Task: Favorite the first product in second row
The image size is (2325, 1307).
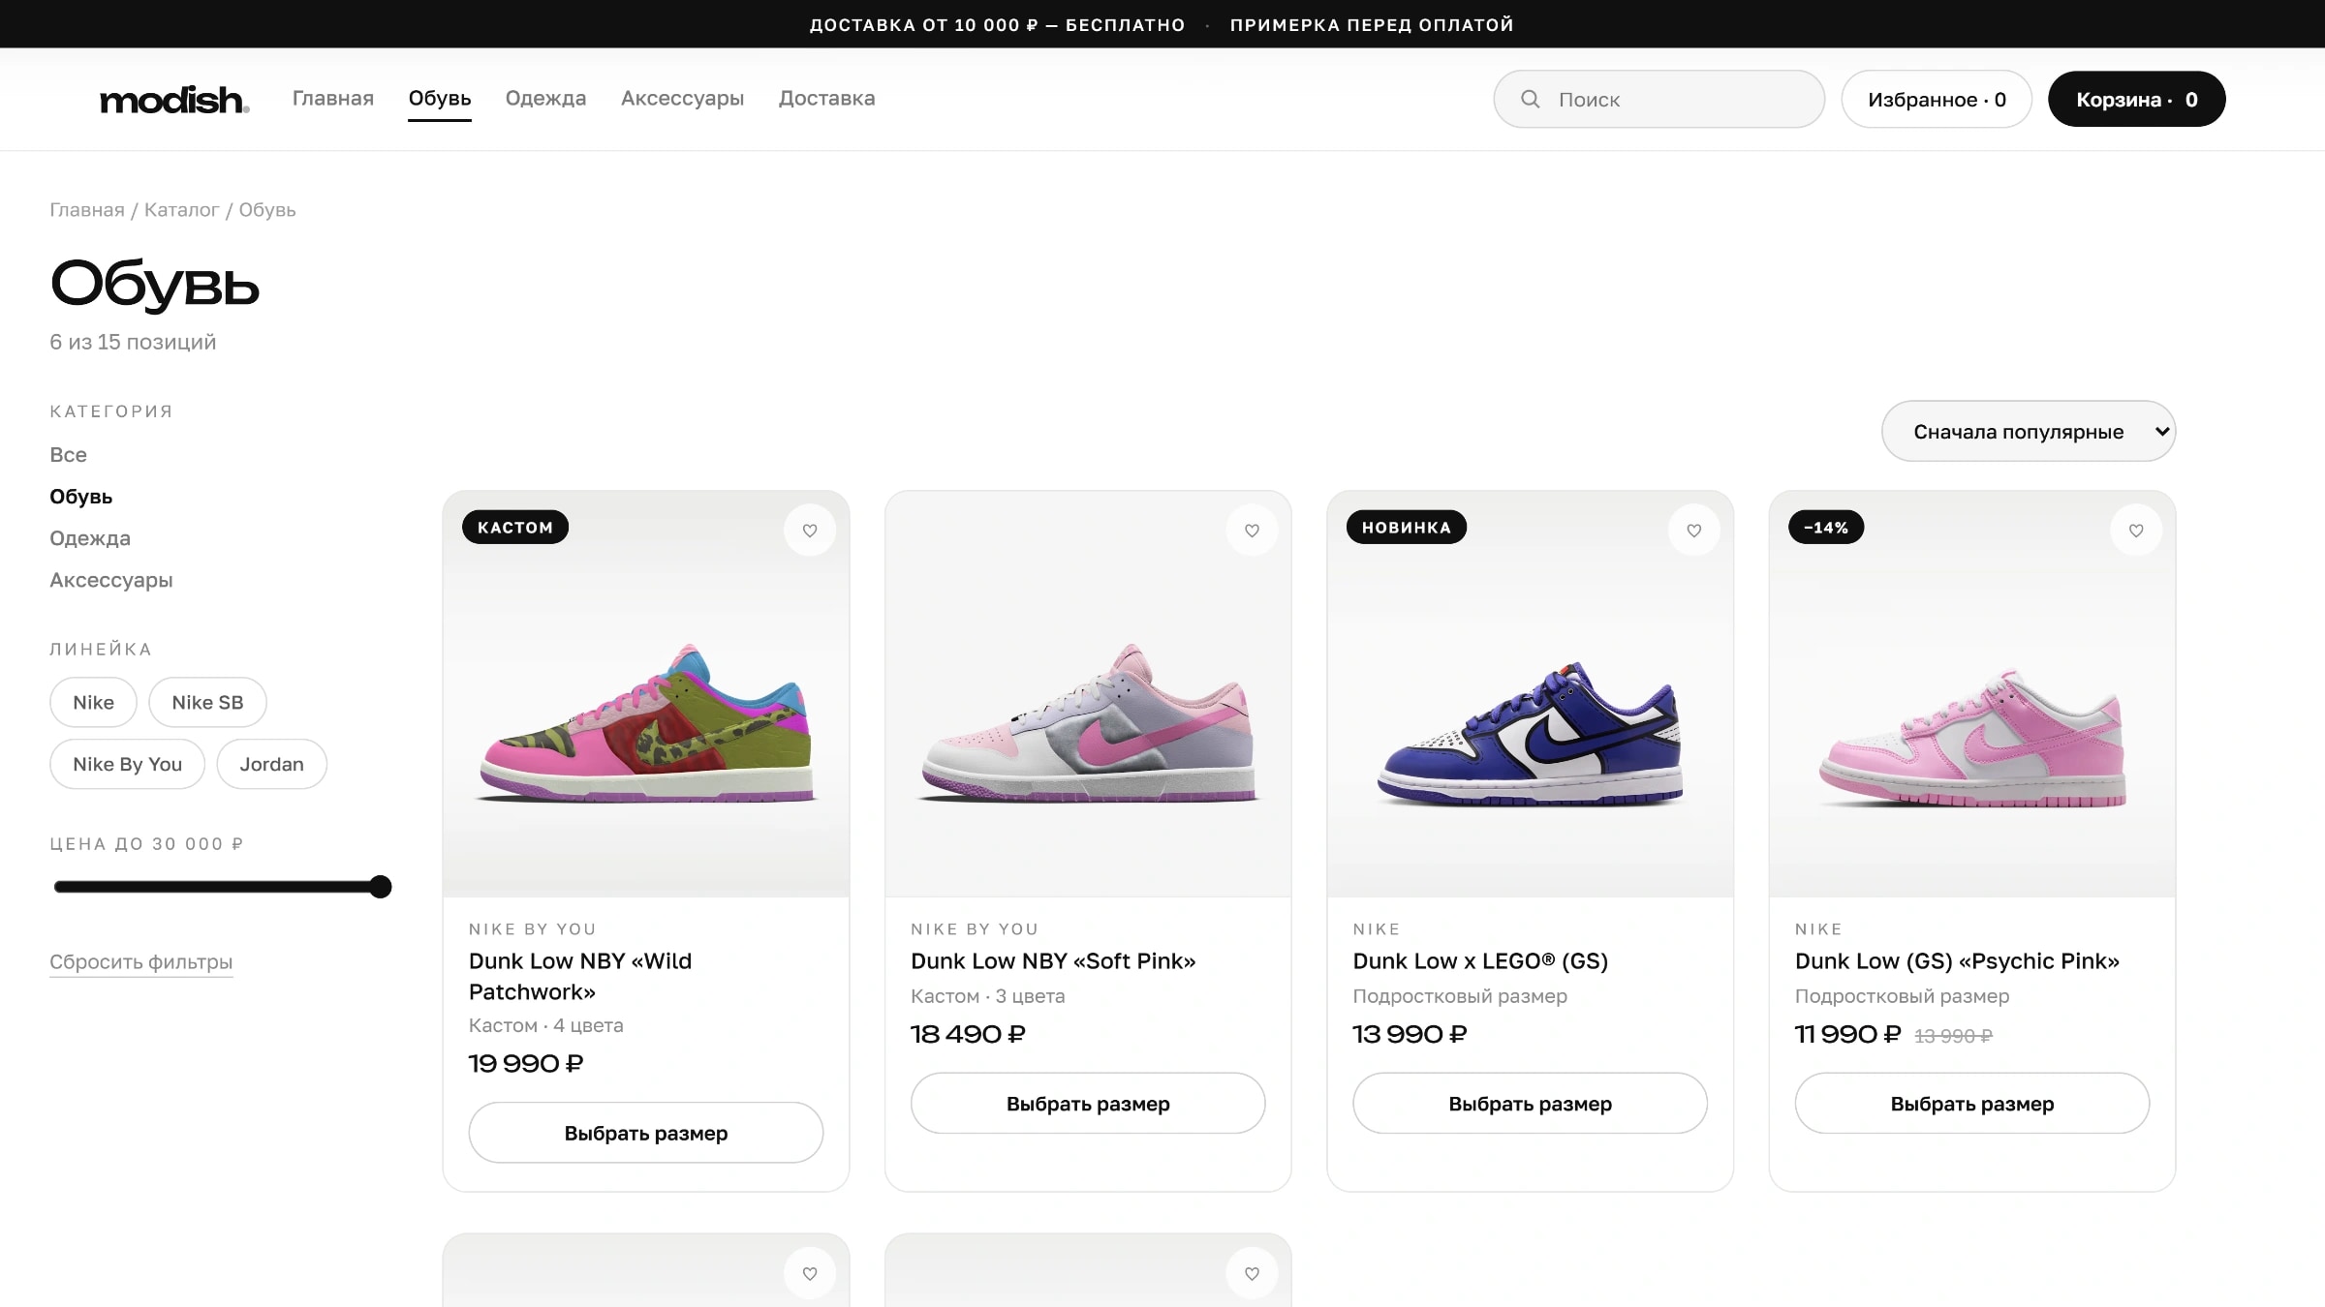Action: pyautogui.click(x=810, y=1273)
